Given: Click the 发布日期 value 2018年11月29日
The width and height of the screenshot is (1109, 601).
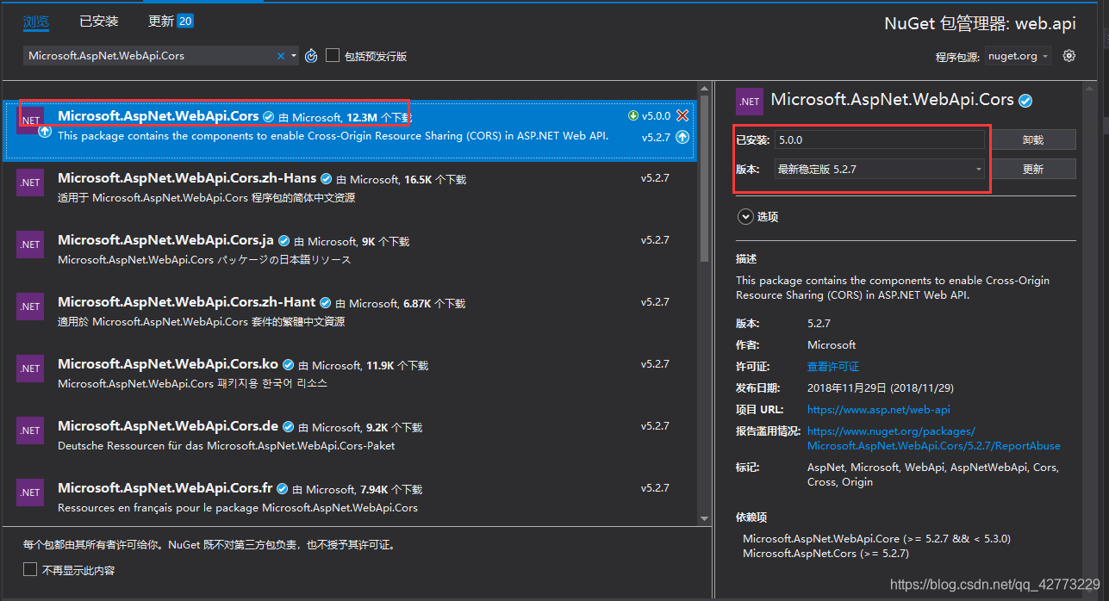Looking at the screenshot, I should click(880, 388).
